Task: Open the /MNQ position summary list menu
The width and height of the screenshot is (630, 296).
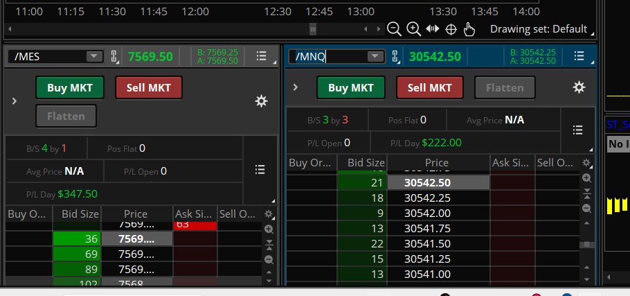Action: pos(577,130)
